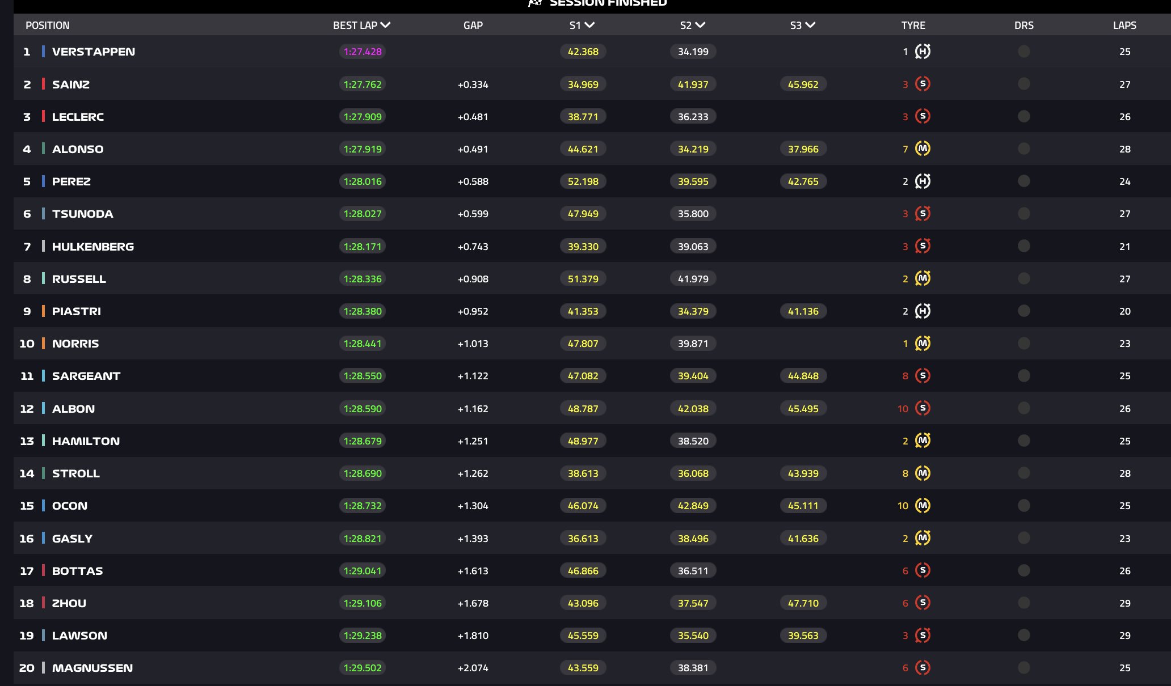This screenshot has width=1171, height=686.
Task: Click Verstappen's purple best lap time
Action: [x=363, y=52]
